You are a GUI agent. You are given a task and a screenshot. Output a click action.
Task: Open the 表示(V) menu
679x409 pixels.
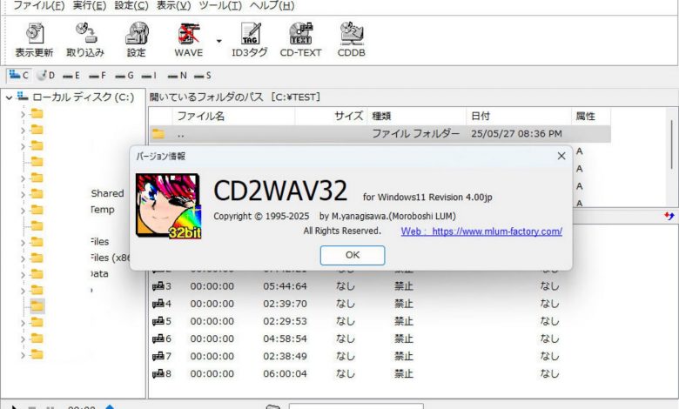pos(173,5)
